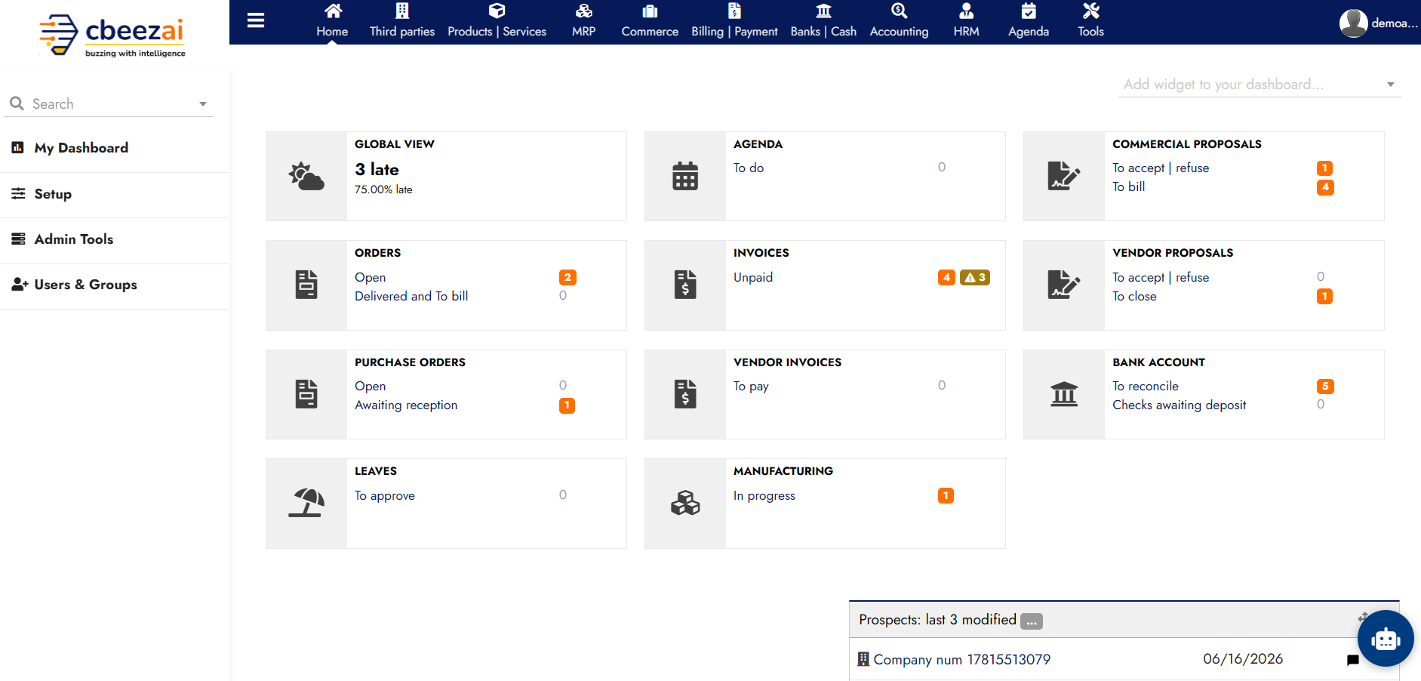Expand the Search dropdown arrow
The height and width of the screenshot is (681, 1421).
(203, 104)
